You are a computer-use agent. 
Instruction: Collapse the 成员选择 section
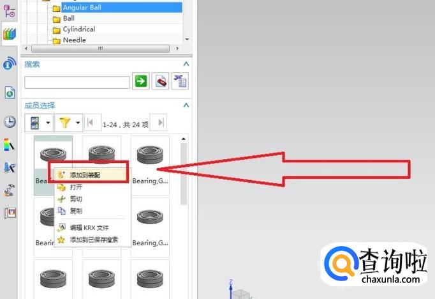click(186, 105)
